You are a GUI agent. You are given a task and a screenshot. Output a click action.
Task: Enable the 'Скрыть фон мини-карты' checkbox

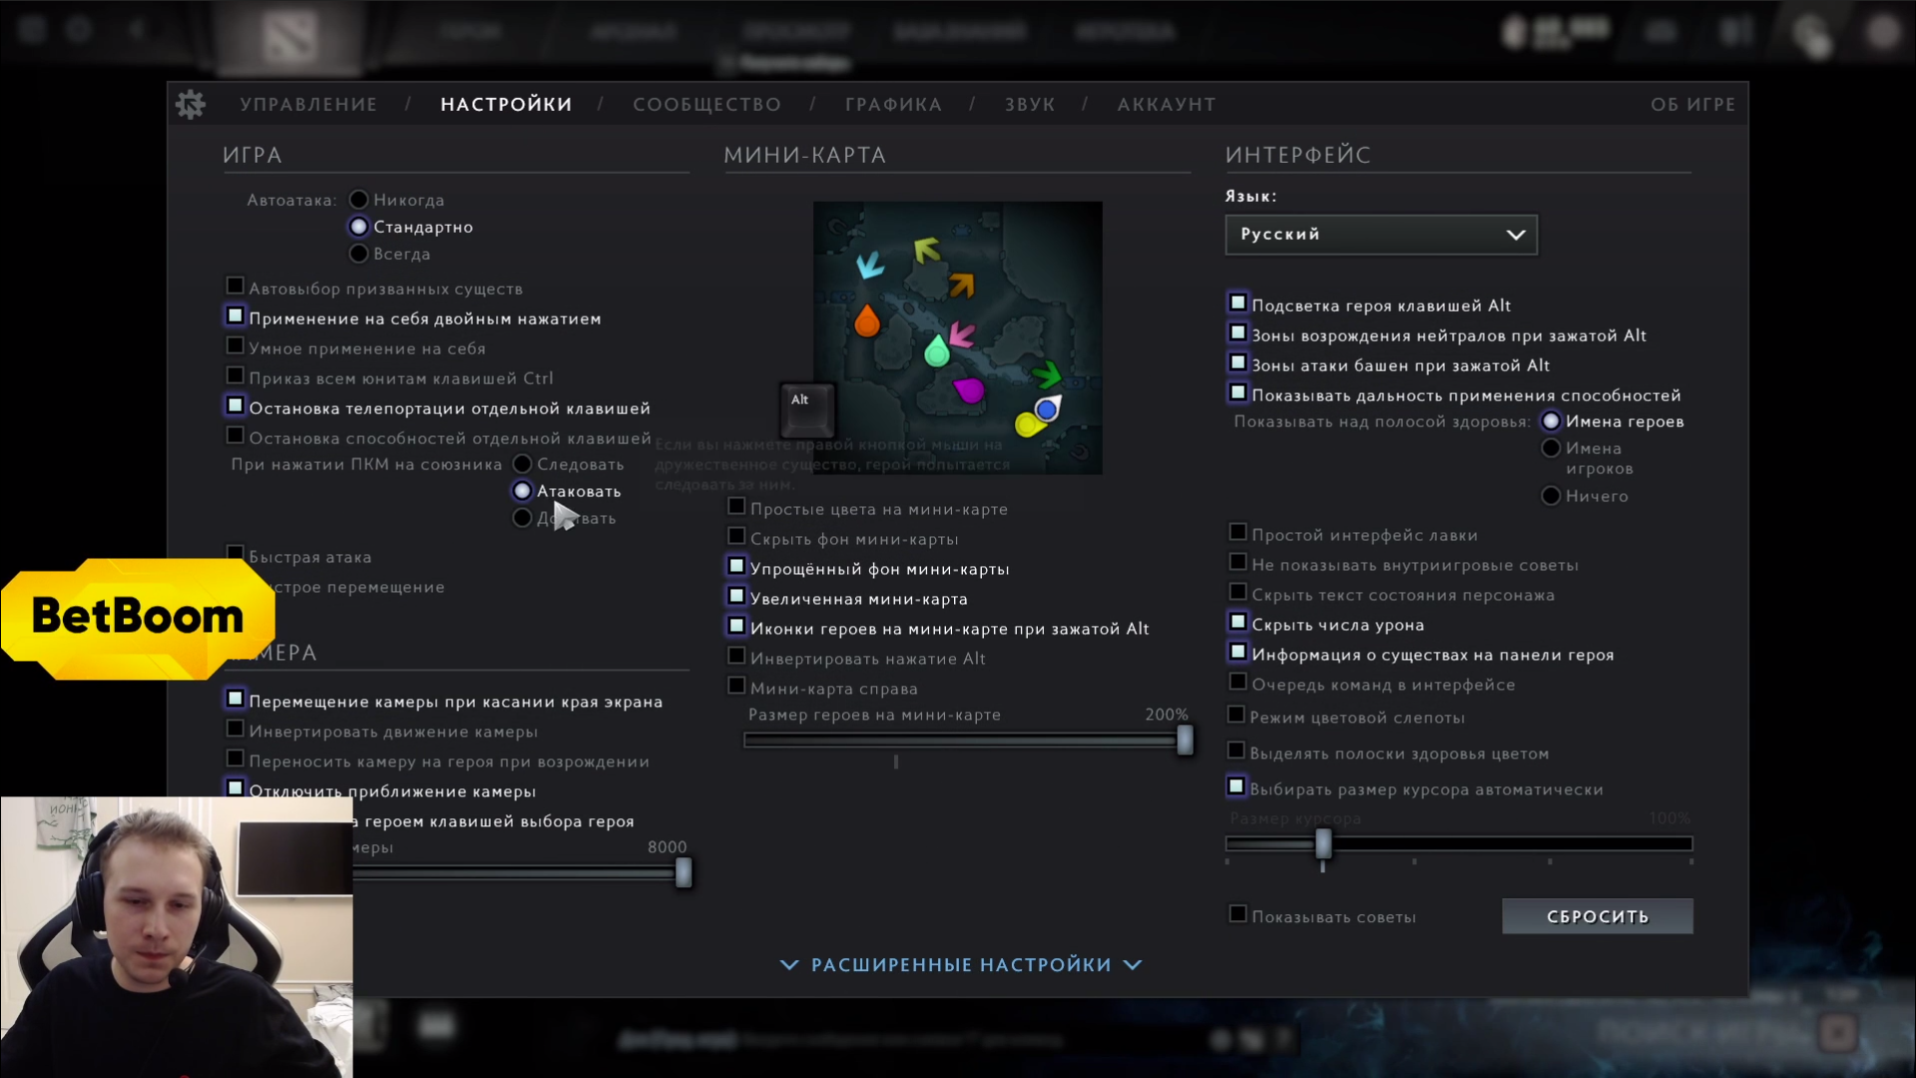click(x=736, y=538)
